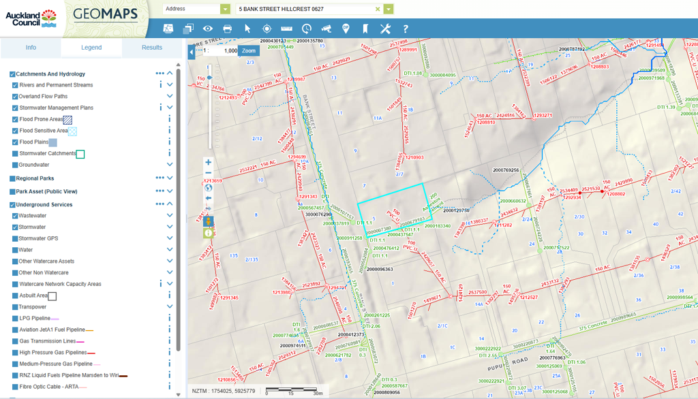The image size is (698, 399).
Task: Click the security camera icon in toolbar
Action: (x=326, y=29)
